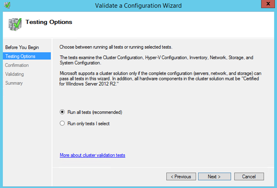Image resolution: width=277 pixels, height=188 pixels.
Task: Select the Run all tests (recommended) option
Action: coord(63,112)
